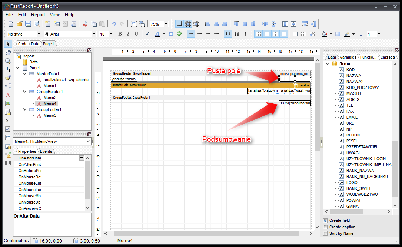Select the Hand tool in left toolbar
This screenshot has width=402, height=247.
(8, 52)
